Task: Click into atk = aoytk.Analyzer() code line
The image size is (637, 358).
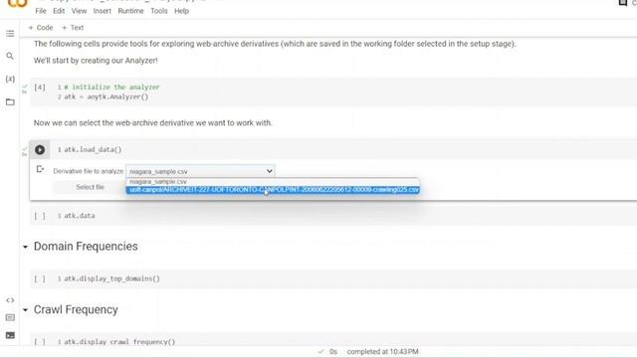Action: (106, 97)
